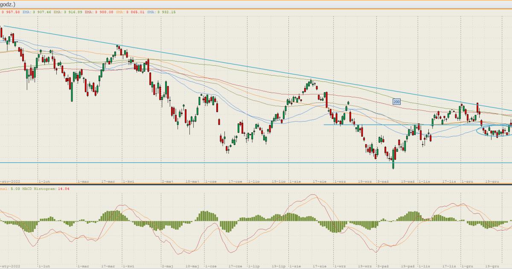Choose "1-lis" on the price chart date axis
The height and width of the screenshot is (269, 512).
pos(424,181)
